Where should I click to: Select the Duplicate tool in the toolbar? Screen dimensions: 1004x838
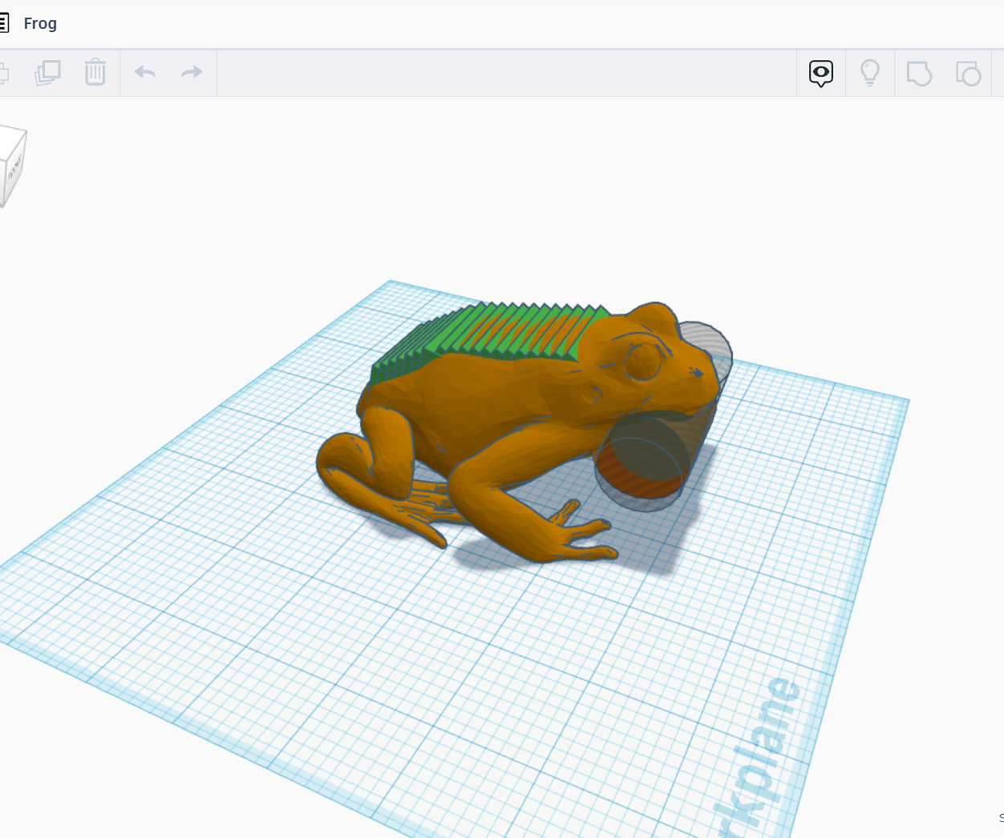47,72
